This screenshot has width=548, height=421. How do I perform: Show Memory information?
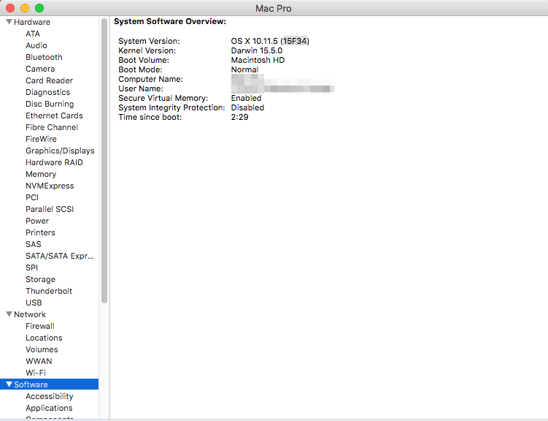coord(41,174)
